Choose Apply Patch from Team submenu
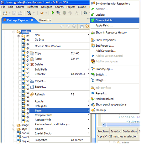Screen dimensions: 141x144 point(115,25)
